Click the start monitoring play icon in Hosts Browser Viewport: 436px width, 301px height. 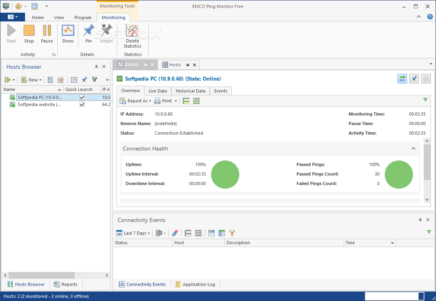click(x=8, y=80)
